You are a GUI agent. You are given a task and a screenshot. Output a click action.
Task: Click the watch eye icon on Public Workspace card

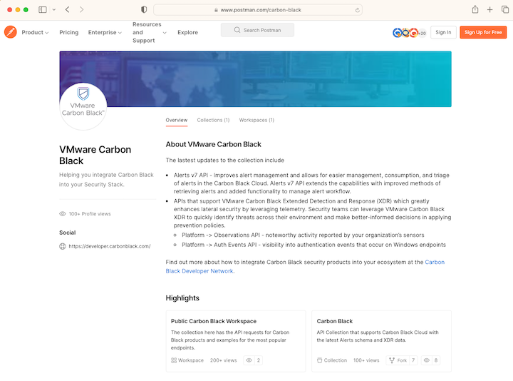click(249, 360)
